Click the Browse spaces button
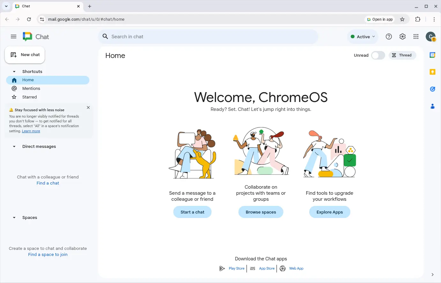The width and height of the screenshot is (441, 283). [x=261, y=212]
